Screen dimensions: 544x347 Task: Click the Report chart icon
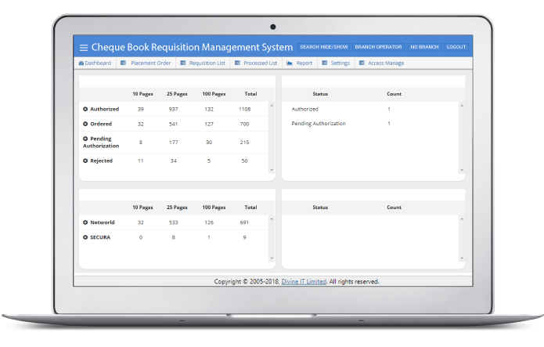tap(290, 63)
